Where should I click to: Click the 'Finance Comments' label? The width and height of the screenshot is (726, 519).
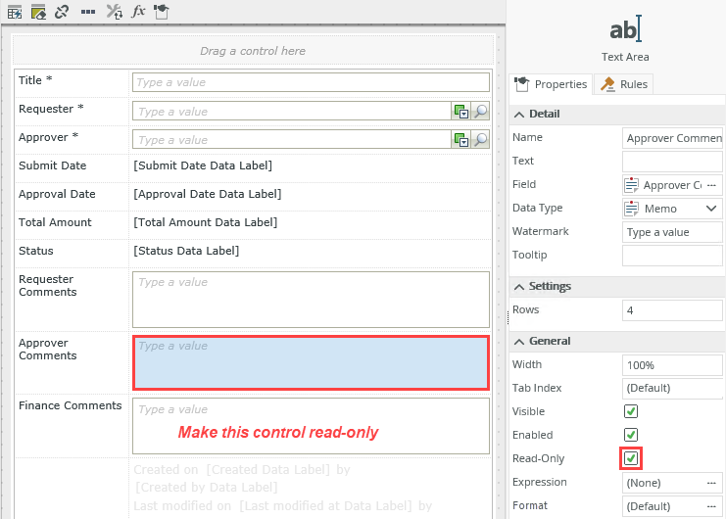click(x=70, y=405)
